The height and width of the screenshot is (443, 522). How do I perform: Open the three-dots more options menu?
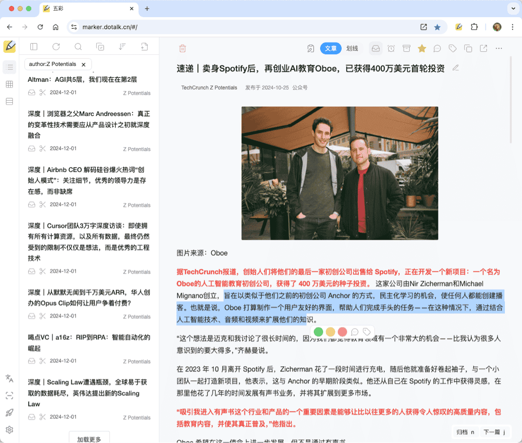pos(499,48)
